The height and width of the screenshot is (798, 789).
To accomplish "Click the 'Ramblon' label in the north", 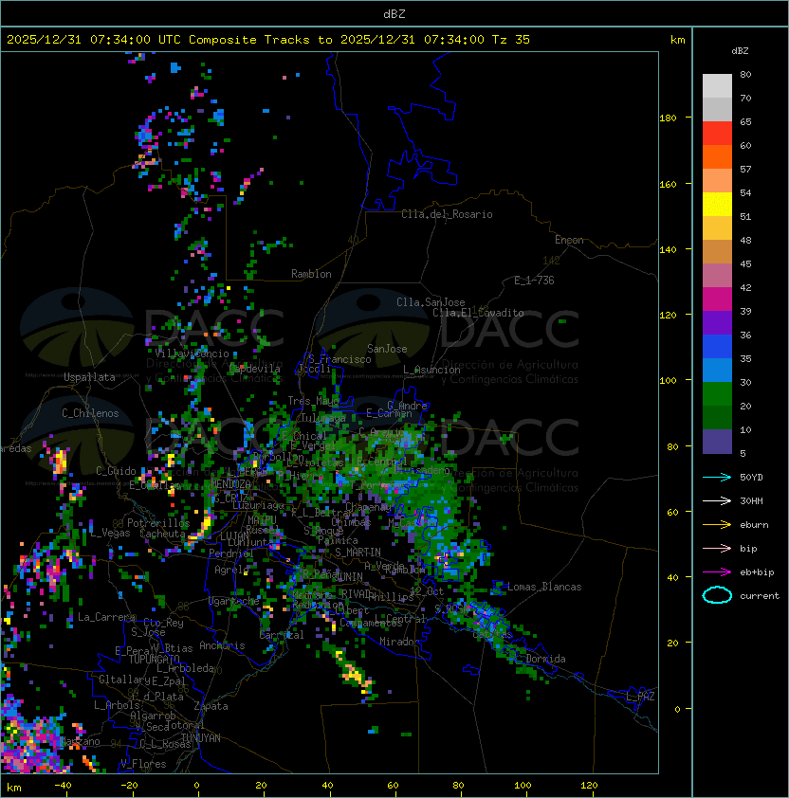I will (311, 274).
